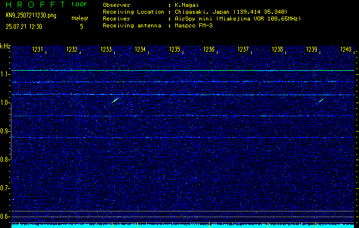
Task: Click the Receiving antenna label
Action: [x=132, y=26]
